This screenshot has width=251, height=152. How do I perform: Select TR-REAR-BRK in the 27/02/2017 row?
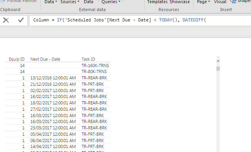(94, 109)
